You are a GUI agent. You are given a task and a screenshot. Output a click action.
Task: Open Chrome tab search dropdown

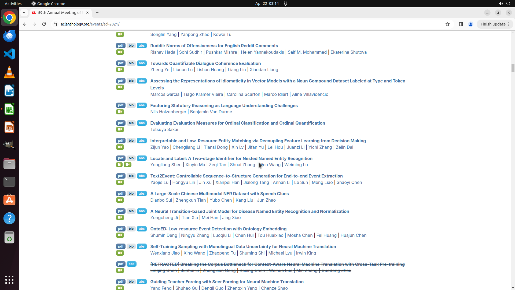pyautogui.click(x=24, y=13)
